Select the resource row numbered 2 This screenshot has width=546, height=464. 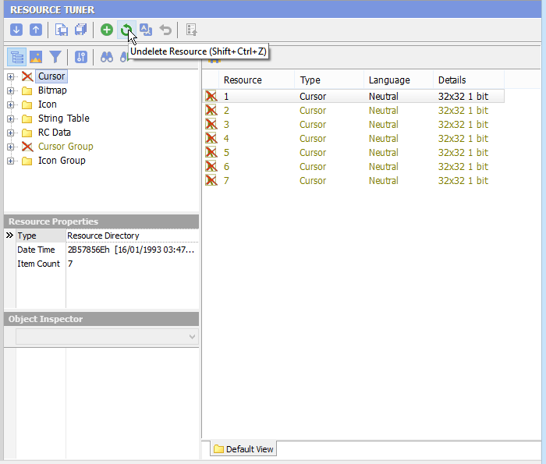(x=353, y=110)
